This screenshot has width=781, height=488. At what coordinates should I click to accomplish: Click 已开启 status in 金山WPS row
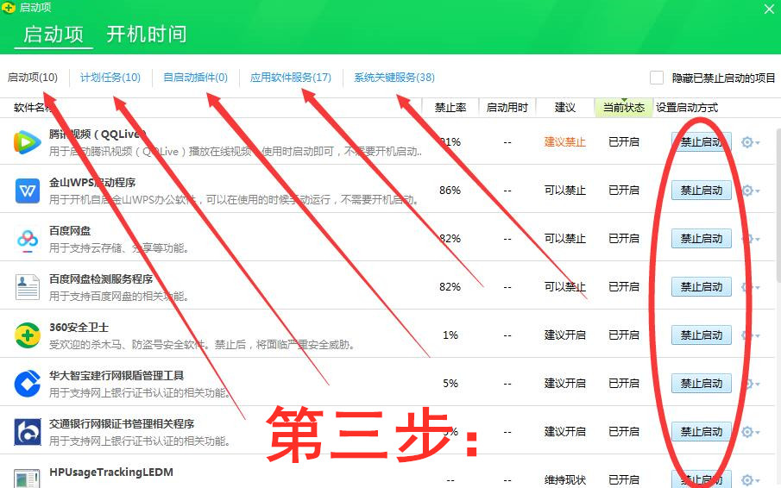[624, 191]
